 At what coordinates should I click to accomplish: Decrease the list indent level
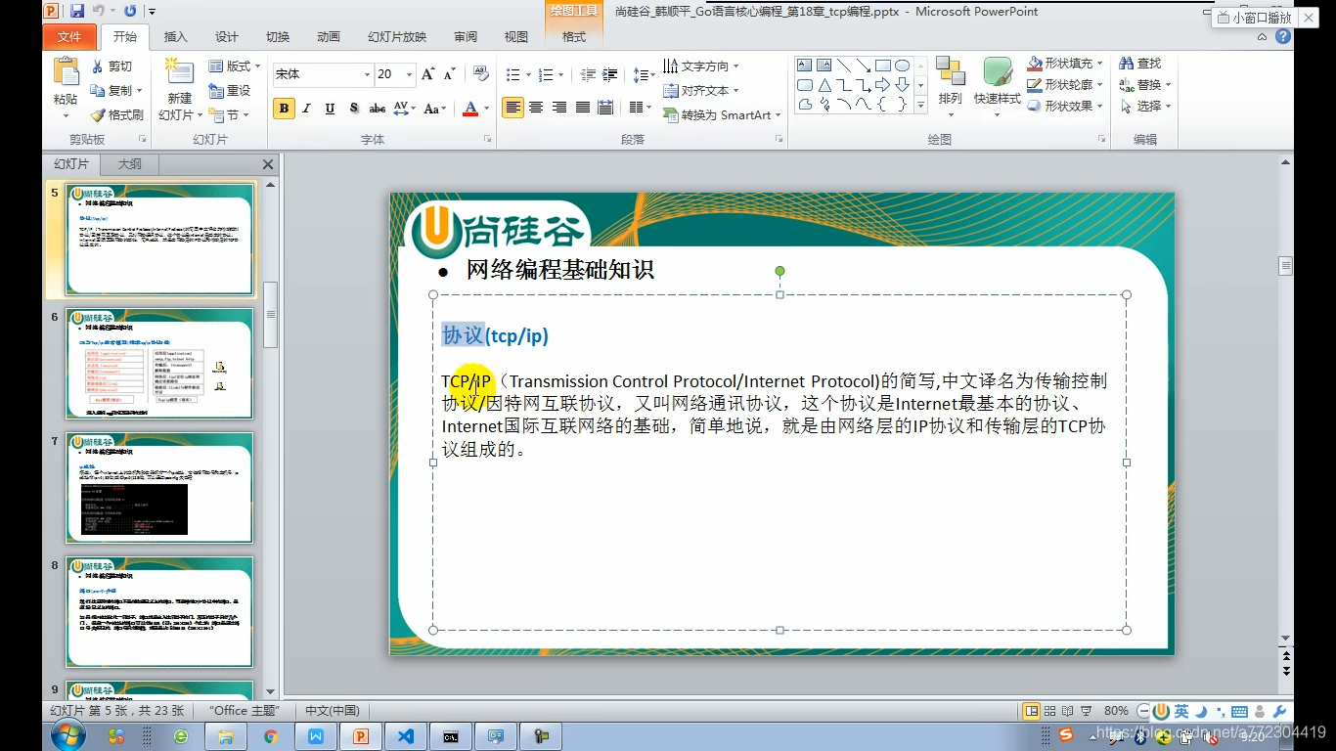588,74
